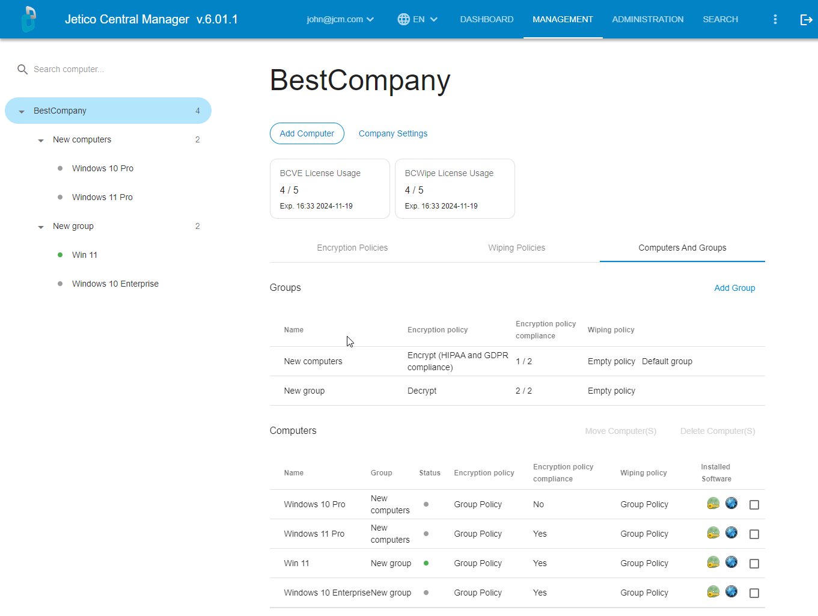This screenshot has height=616, width=818.
Task: Select Windows 10 Enterprise in sidebar tree
Action: click(x=115, y=284)
